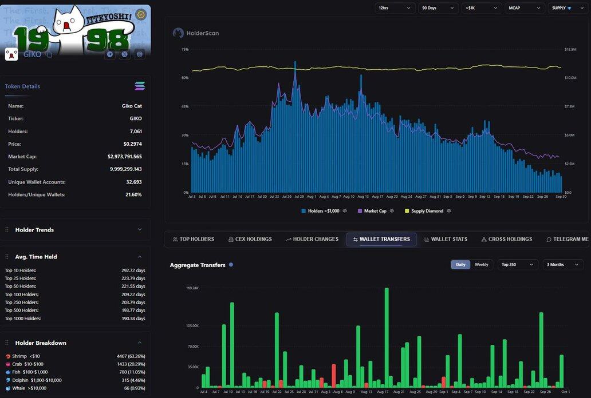Select the Weekly transfers view
The width and height of the screenshot is (591, 398).
tap(482, 265)
